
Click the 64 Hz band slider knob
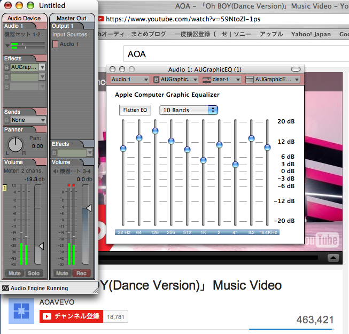click(139, 138)
